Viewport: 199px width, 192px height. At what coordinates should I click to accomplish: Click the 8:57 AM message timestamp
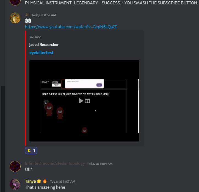(x=44, y=15)
